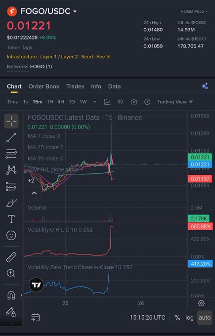Click the add plus circle icon

tap(147, 102)
